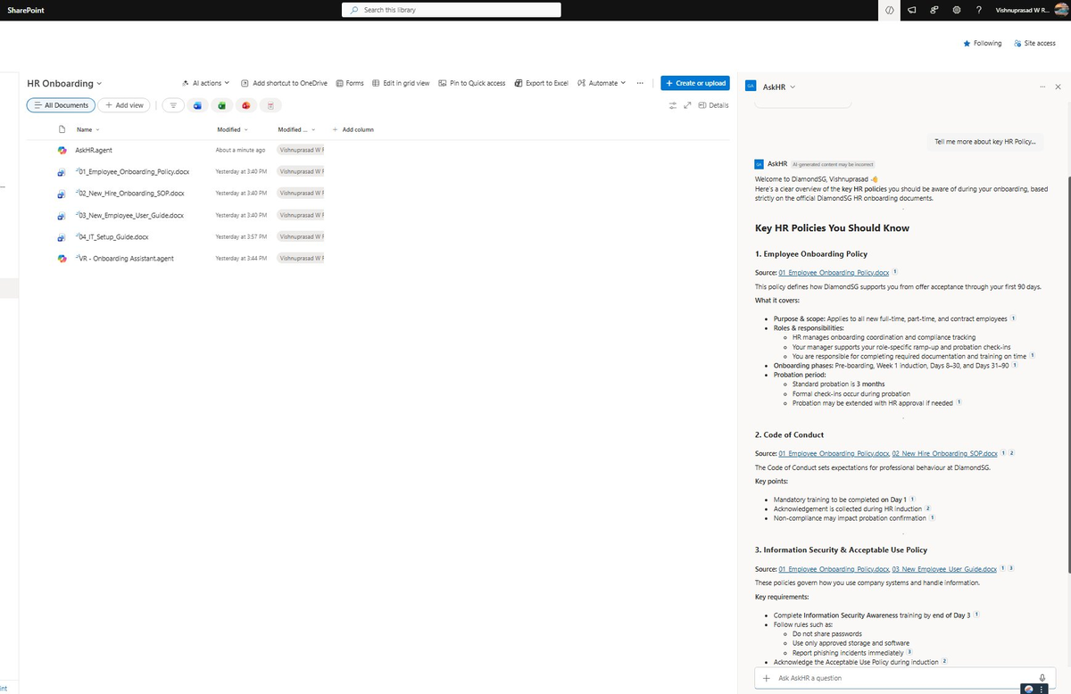1071x694 pixels.
Task: Expand the HR Onboarding library dropdown
Action: click(x=99, y=83)
